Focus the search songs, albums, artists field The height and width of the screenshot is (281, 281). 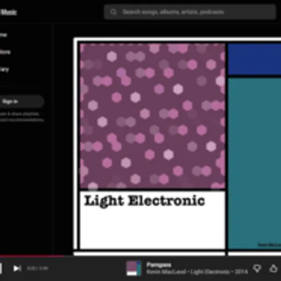[190, 12]
